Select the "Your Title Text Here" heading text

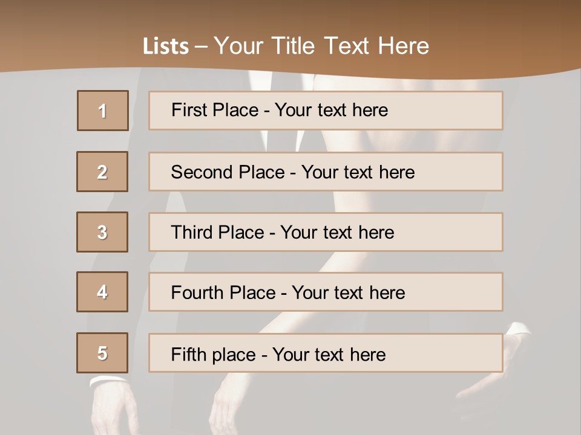click(x=321, y=47)
